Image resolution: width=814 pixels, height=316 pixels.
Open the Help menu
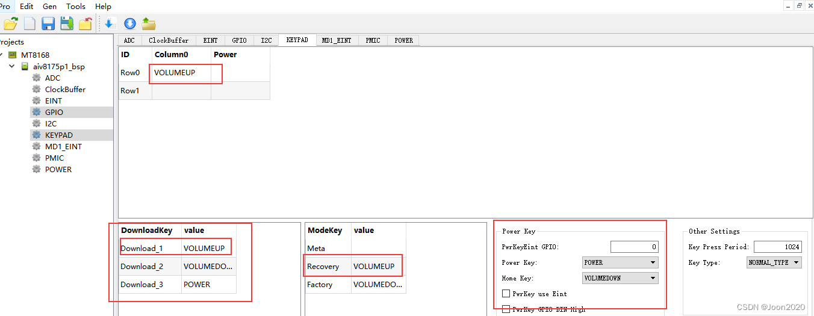tap(104, 6)
